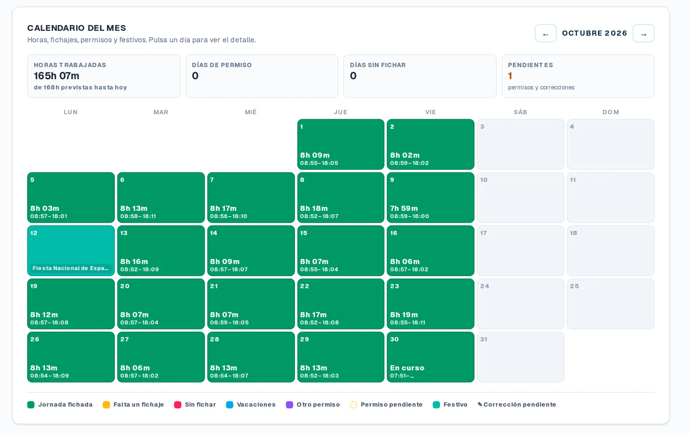Viewport: 689px width, 435px height.
Task: Click the green Jornada fichada legend swatch
Action: coord(31,405)
